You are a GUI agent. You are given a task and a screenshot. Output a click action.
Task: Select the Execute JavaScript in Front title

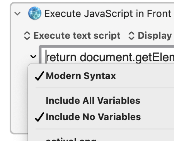108,14
